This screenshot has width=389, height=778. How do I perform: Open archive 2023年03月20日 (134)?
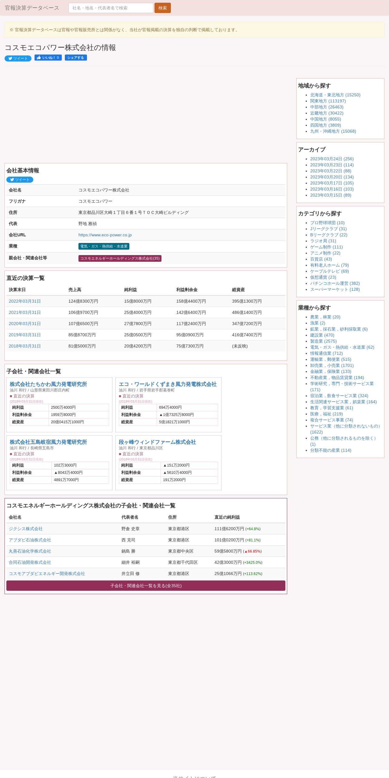coord(332,177)
